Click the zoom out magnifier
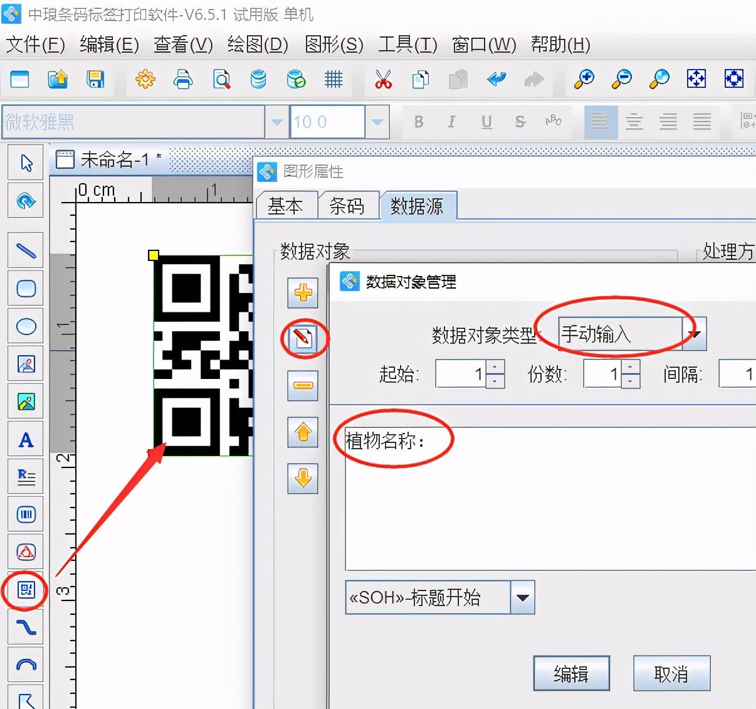The image size is (756, 709). pyautogui.click(x=622, y=79)
